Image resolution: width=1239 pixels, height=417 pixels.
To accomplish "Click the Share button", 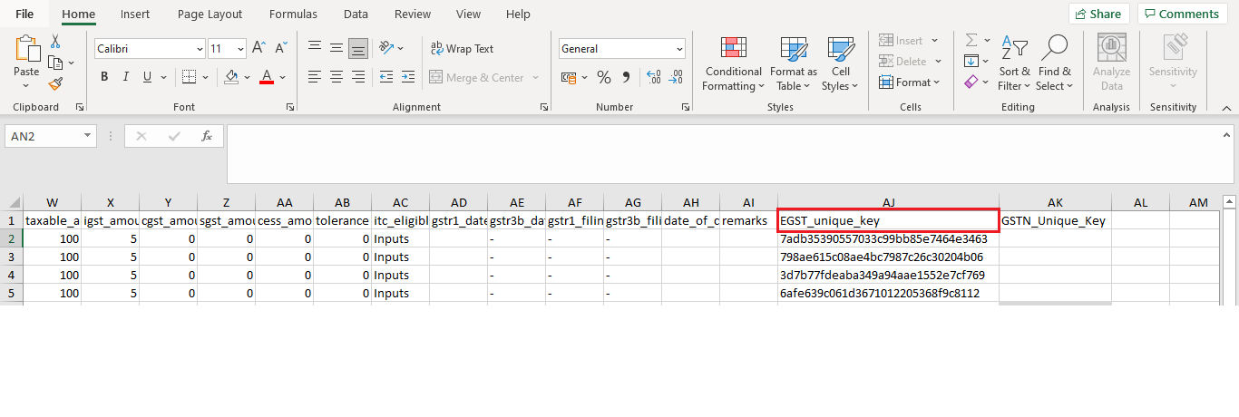I will (1098, 14).
